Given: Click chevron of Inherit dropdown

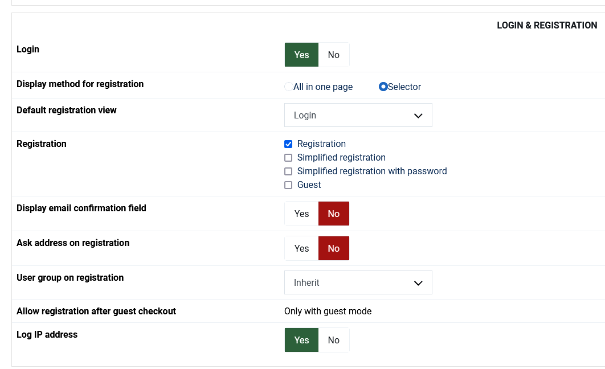Looking at the screenshot, I should pyautogui.click(x=418, y=282).
